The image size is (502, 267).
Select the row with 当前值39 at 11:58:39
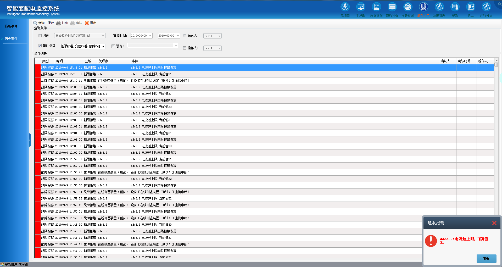coord(264,179)
